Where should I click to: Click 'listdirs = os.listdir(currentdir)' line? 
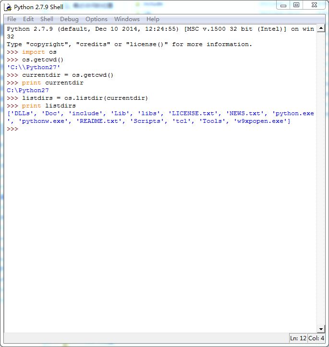click(x=77, y=98)
